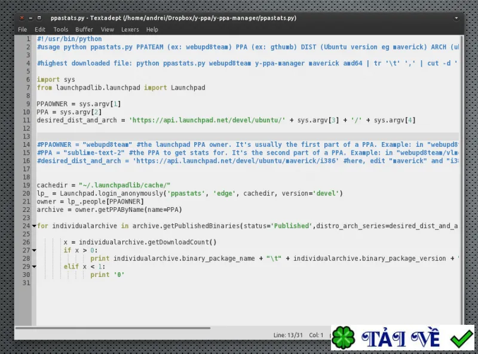Open the View menu
The image size is (478, 354).
[108, 30]
